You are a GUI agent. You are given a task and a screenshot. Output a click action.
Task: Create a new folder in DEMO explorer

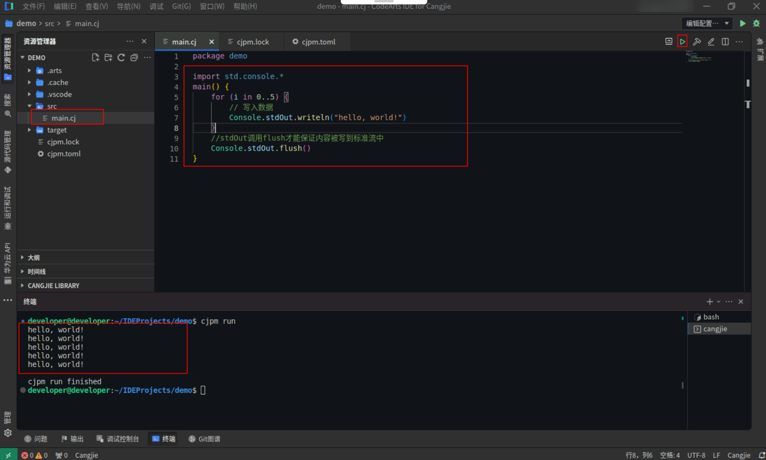108,58
